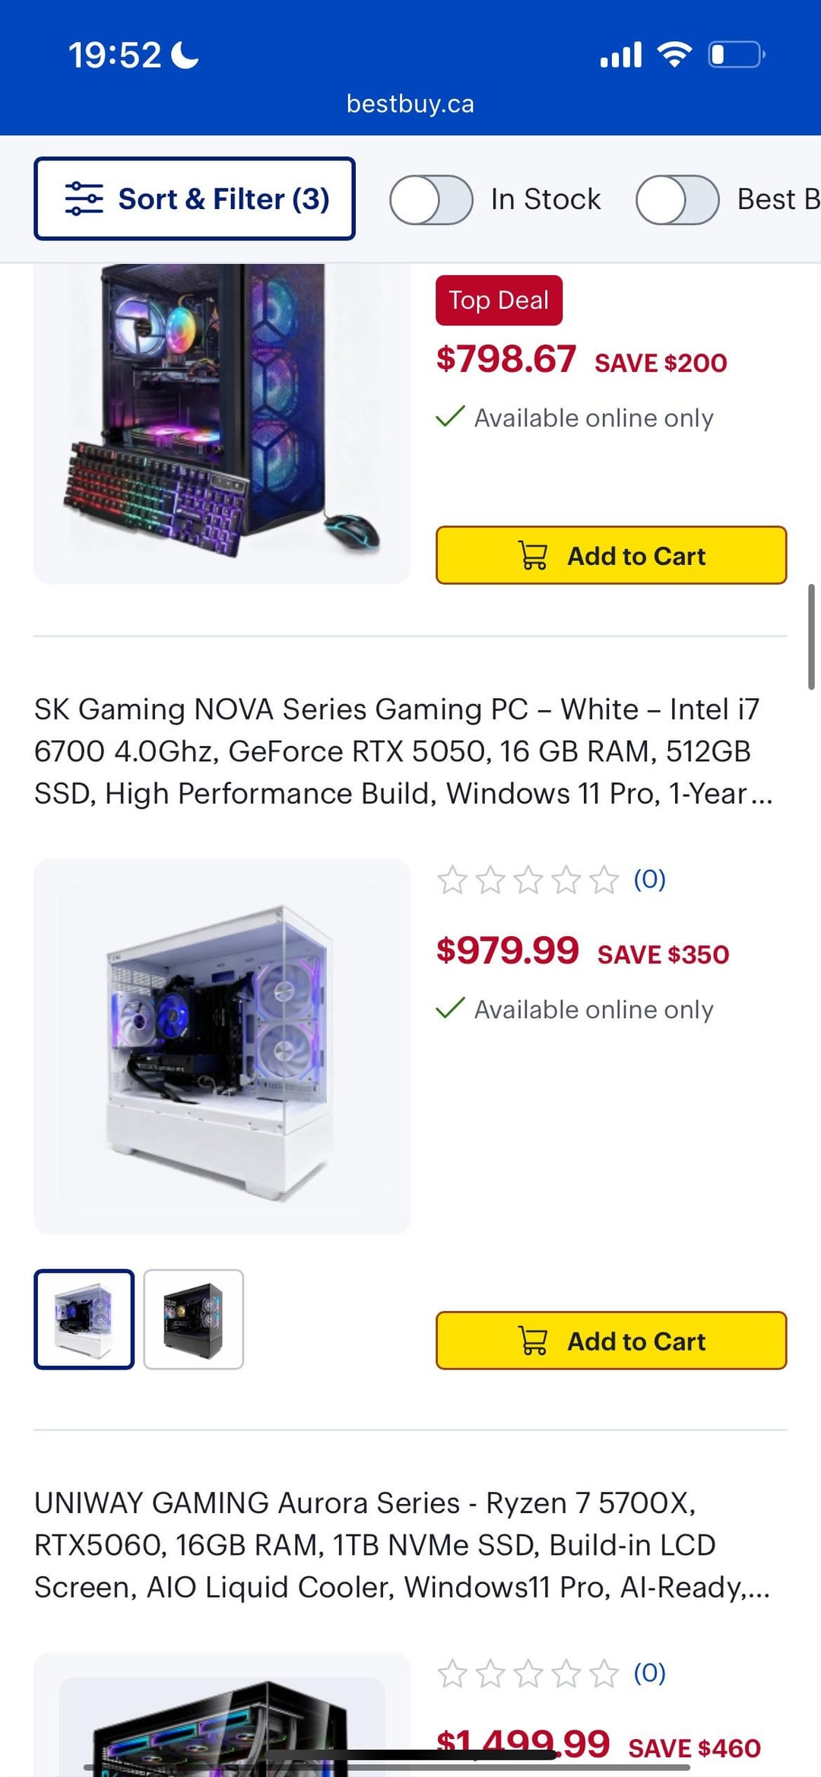Open the zero reviews star rating of the UNIWAY Aurora PC
Viewport: 821px width, 1777px height.
[x=551, y=1674]
